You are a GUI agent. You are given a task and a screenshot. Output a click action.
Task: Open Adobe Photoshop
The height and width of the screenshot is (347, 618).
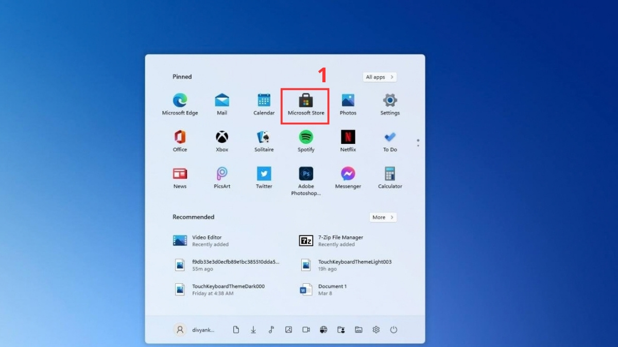click(x=306, y=181)
